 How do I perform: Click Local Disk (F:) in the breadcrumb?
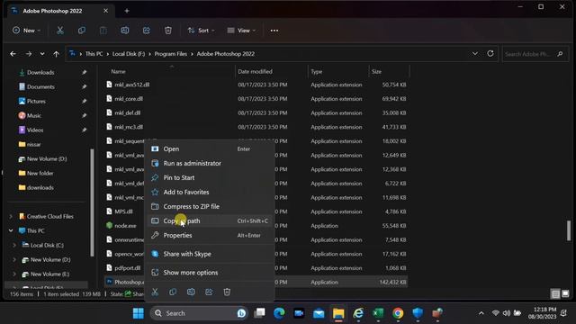(x=129, y=54)
